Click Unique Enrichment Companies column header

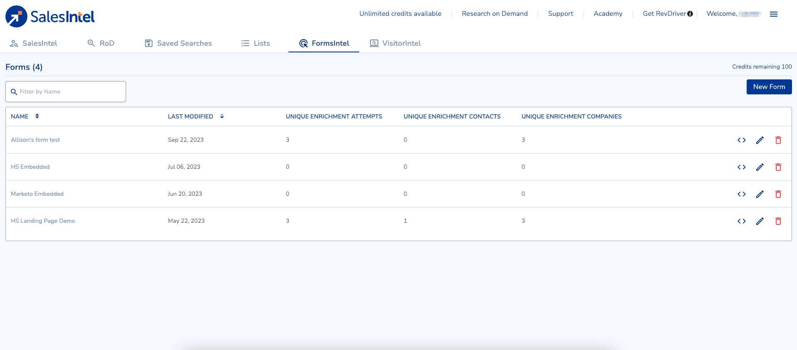point(571,116)
